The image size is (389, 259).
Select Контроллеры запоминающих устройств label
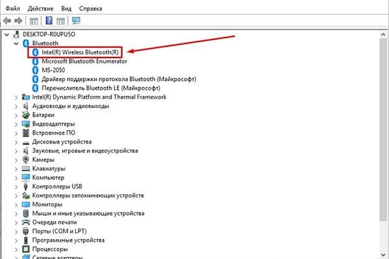[x=88, y=196]
